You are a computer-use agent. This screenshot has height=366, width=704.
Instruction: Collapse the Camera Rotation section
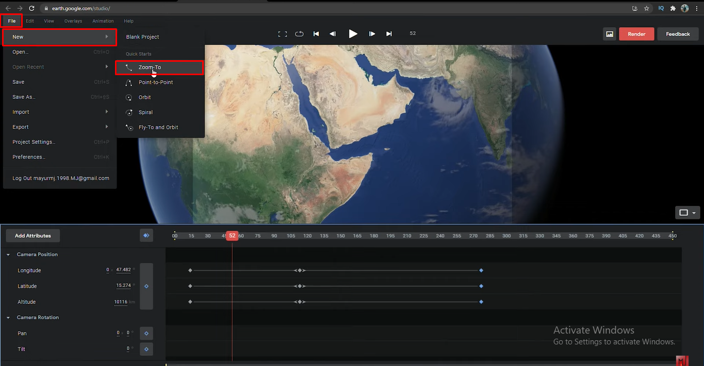(x=8, y=318)
